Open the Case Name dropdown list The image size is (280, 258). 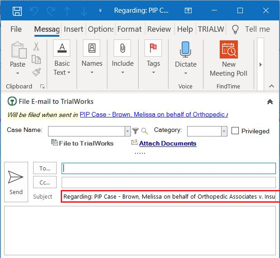pyautogui.click(x=127, y=131)
